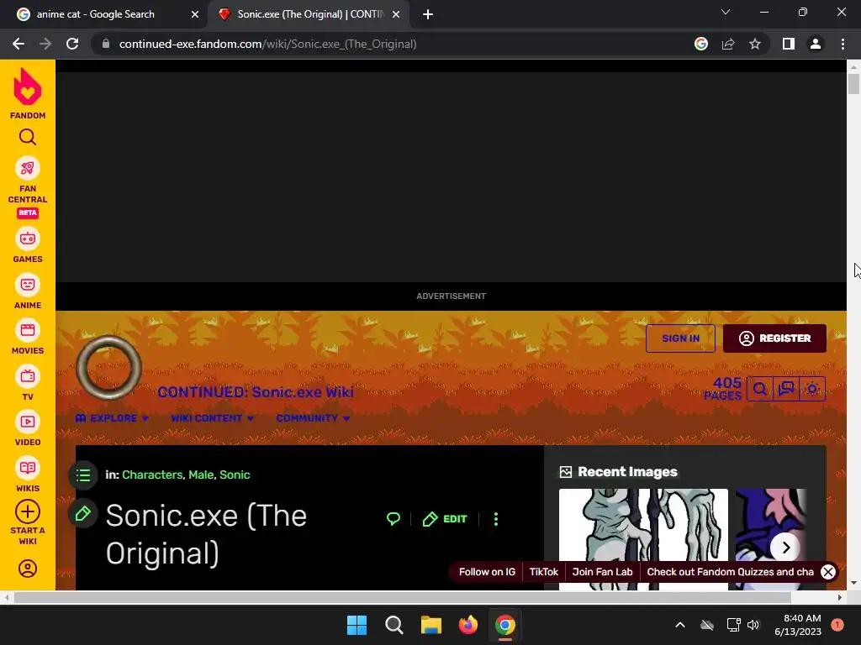This screenshot has height=645, width=861.
Task: Click the Sign In button
Action: [x=680, y=338]
